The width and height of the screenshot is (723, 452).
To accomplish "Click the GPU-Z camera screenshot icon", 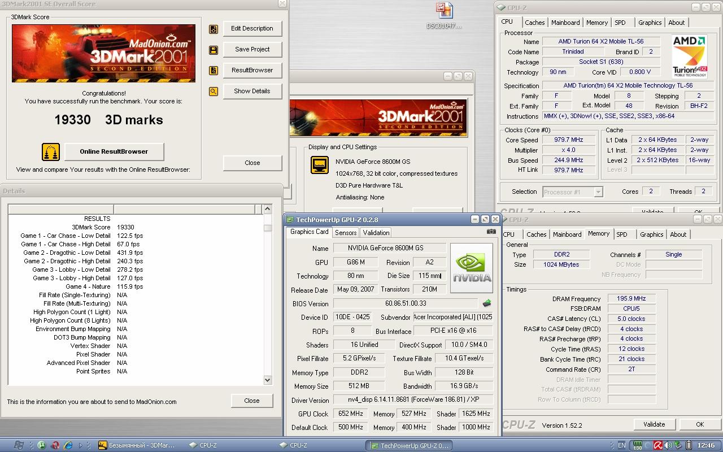I will click(491, 231).
